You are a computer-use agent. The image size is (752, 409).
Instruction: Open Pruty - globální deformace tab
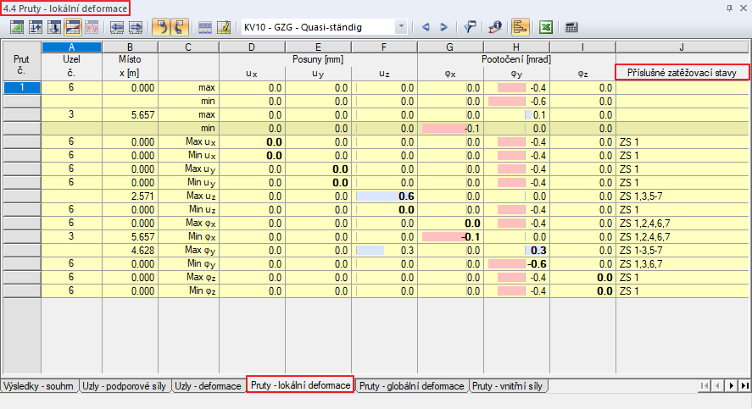[411, 386]
